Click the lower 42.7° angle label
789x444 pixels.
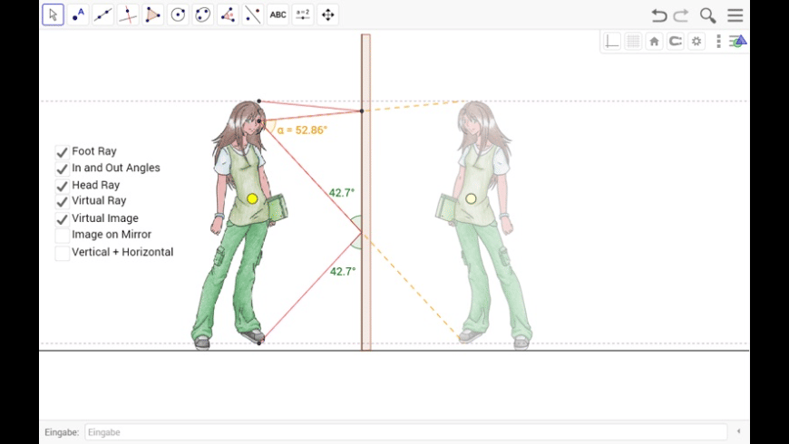coord(343,272)
